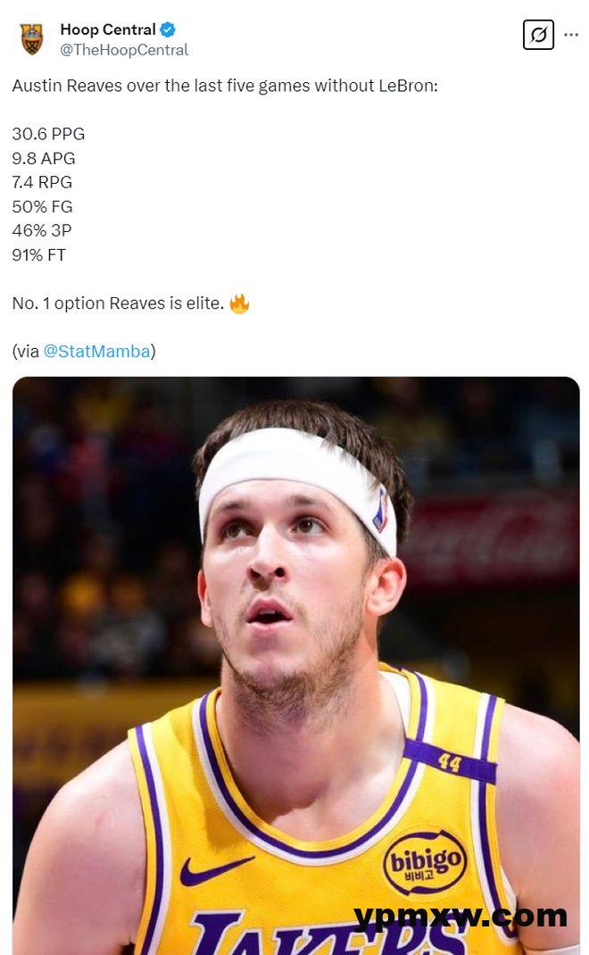Viewport: 589px width, 955px height.
Task: Click the fire emoji in the tweet
Action: [239, 303]
